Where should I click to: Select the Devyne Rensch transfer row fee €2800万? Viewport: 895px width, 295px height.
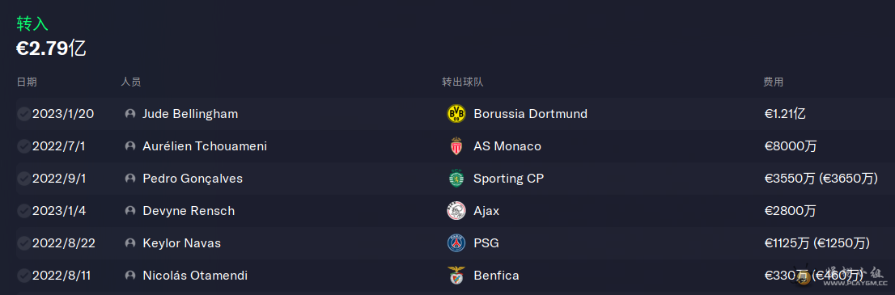[791, 211]
